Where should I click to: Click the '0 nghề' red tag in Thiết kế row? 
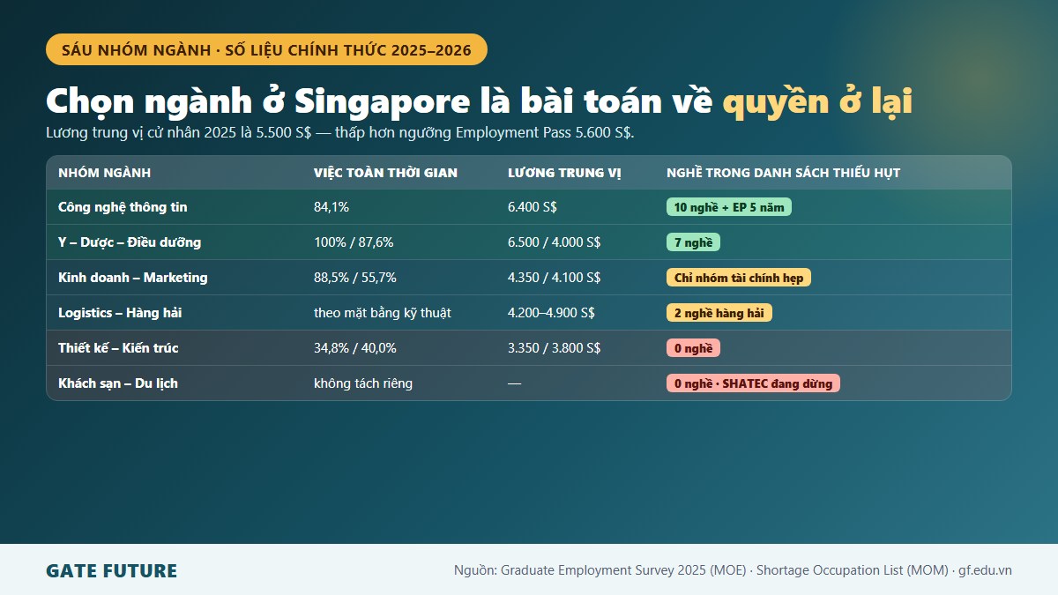pos(693,348)
